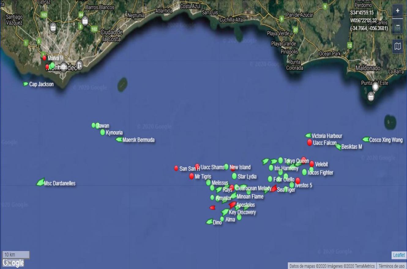This screenshot has width=407, height=269.
Task: Select the Besiktas M vessel icon
Action: click(338, 147)
